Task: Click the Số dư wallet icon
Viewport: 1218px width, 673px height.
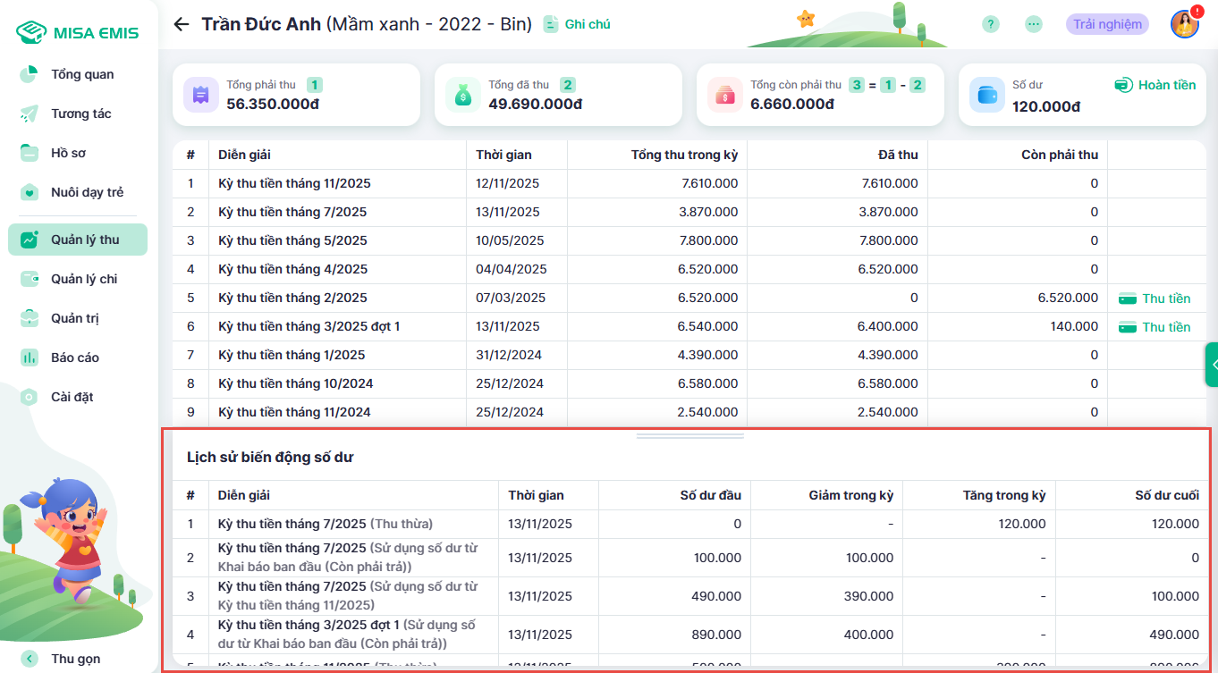Action: click(x=987, y=95)
